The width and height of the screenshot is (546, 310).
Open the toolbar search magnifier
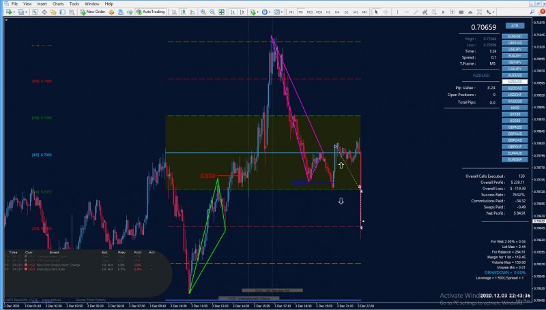[532, 12]
